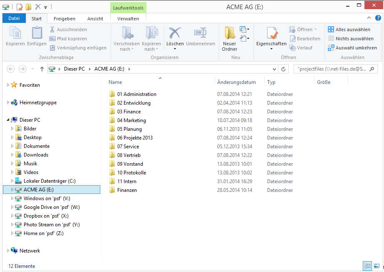Open recent locations dropdown arrow
Viewport: 384px width, 272px height.
pos(32,69)
